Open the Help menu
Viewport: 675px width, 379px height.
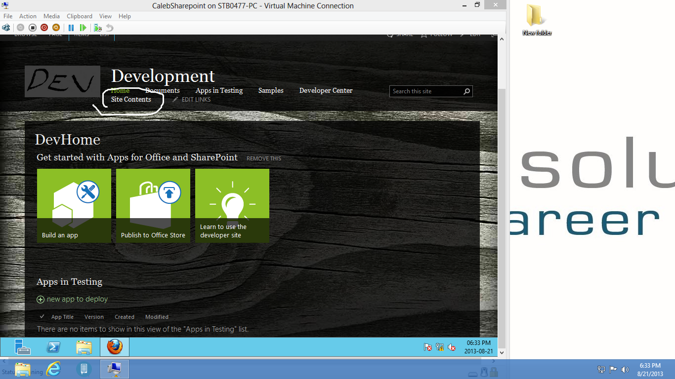pos(125,16)
